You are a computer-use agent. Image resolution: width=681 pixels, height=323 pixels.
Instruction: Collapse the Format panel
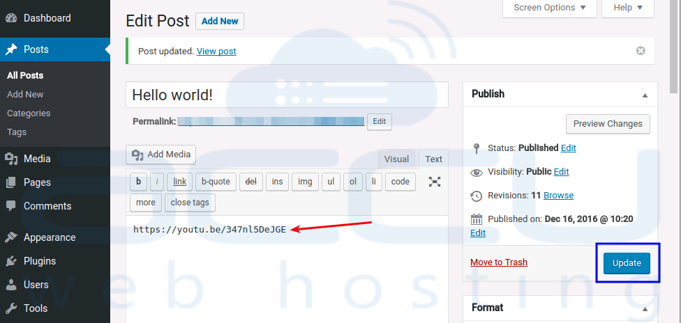pos(645,309)
